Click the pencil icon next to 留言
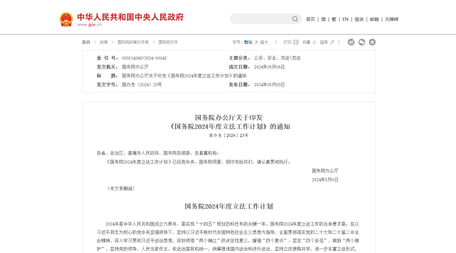 332,42
